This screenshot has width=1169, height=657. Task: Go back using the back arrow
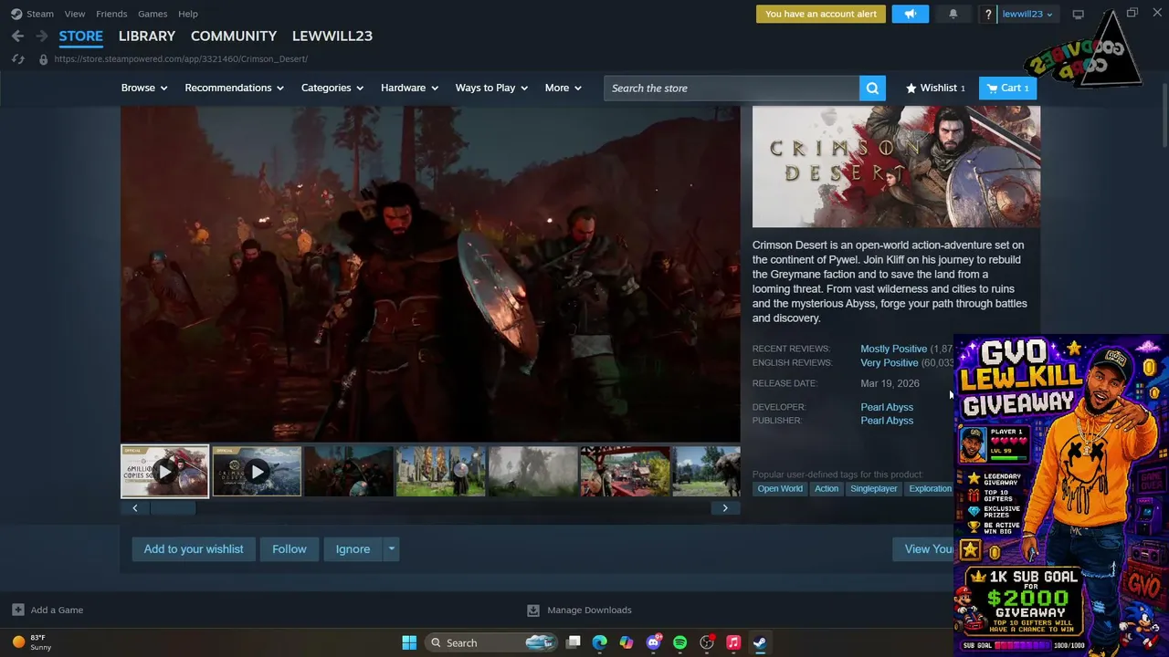coord(17,36)
